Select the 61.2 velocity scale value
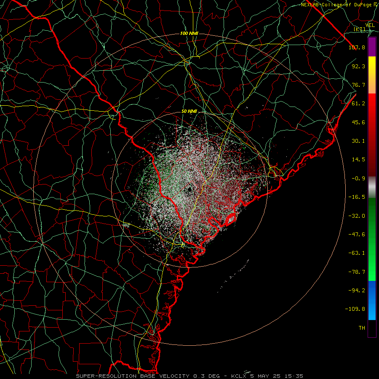 pos(358,104)
